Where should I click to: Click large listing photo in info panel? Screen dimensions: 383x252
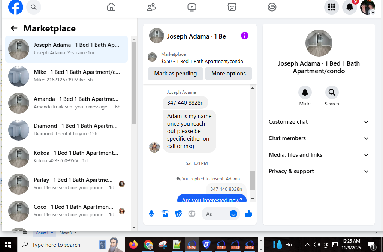tap(319, 43)
